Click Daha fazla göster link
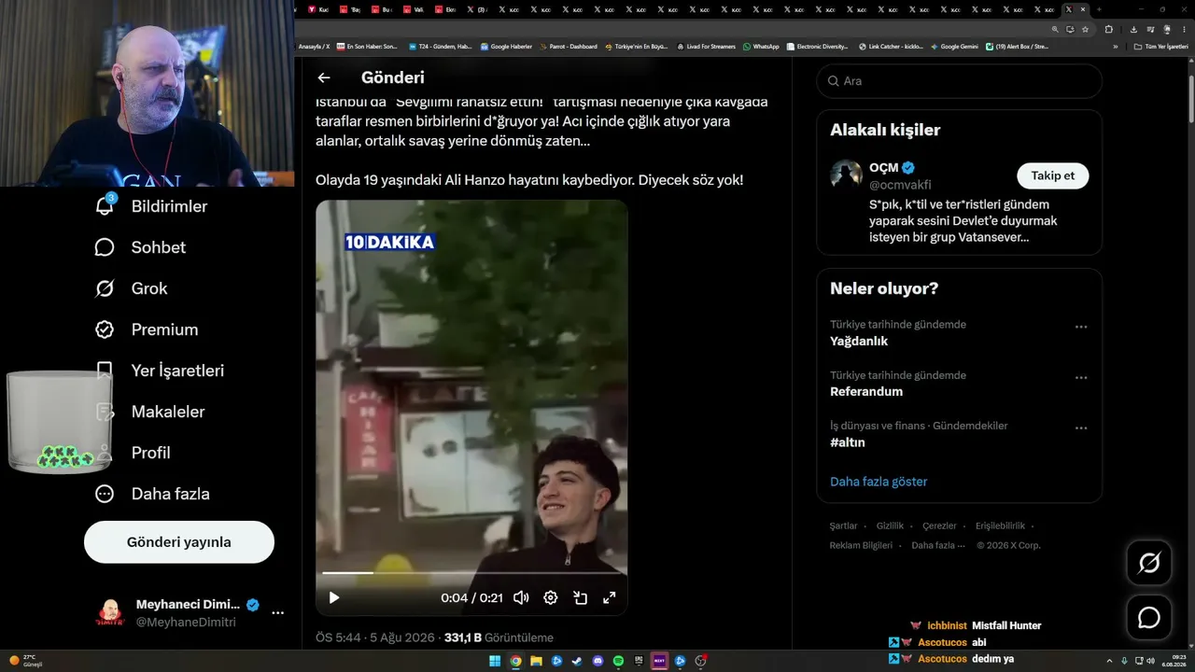This screenshot has height=672, width=1195. (x=879, y=482)
